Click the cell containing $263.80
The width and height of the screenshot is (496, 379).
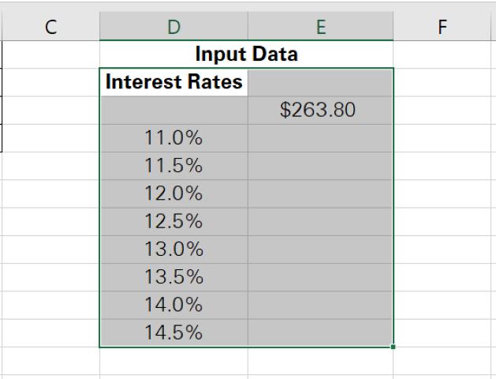coord(319,110)
